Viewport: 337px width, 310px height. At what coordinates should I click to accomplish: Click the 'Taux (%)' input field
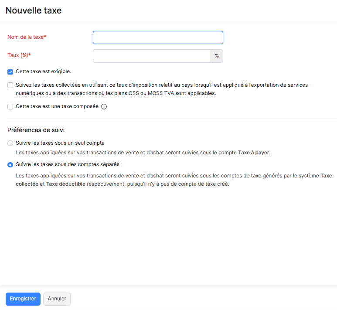(x=152, y=56)
